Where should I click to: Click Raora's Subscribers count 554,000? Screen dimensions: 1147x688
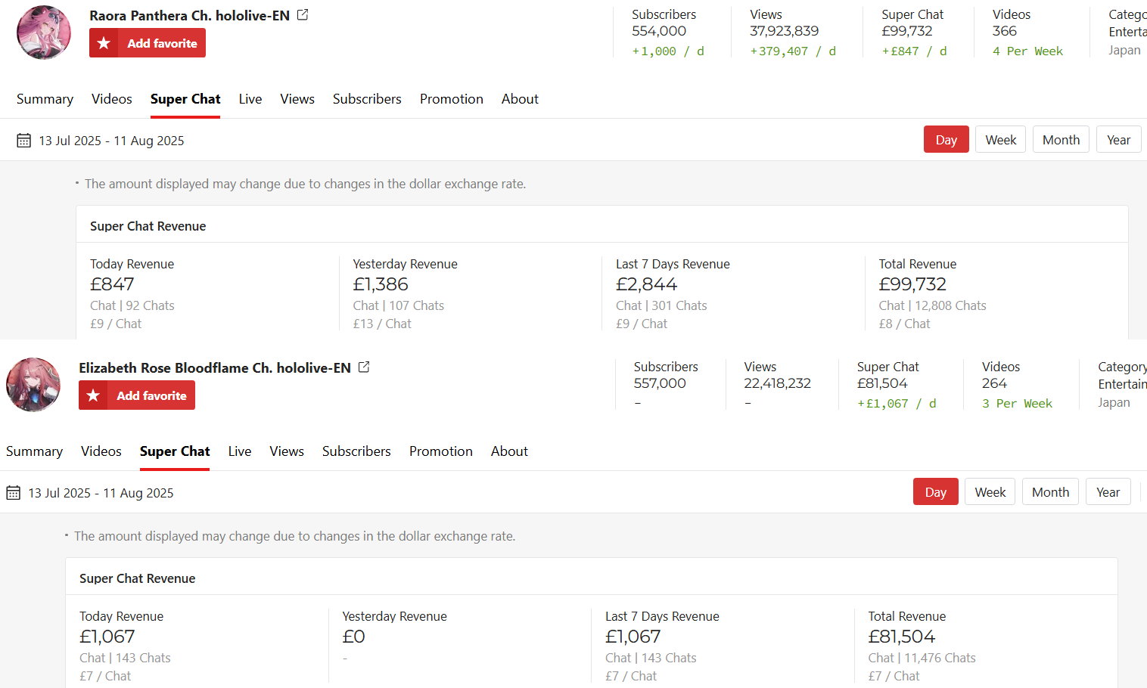659,31
